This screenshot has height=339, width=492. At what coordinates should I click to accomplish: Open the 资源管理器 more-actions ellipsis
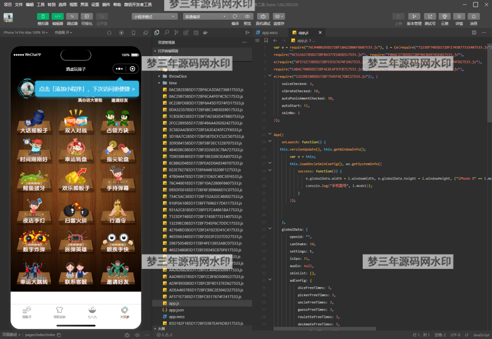point(245,42)
